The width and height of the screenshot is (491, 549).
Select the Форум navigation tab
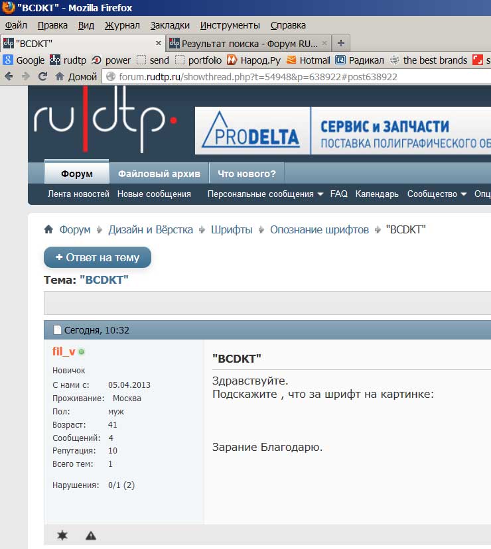(77, 173)
